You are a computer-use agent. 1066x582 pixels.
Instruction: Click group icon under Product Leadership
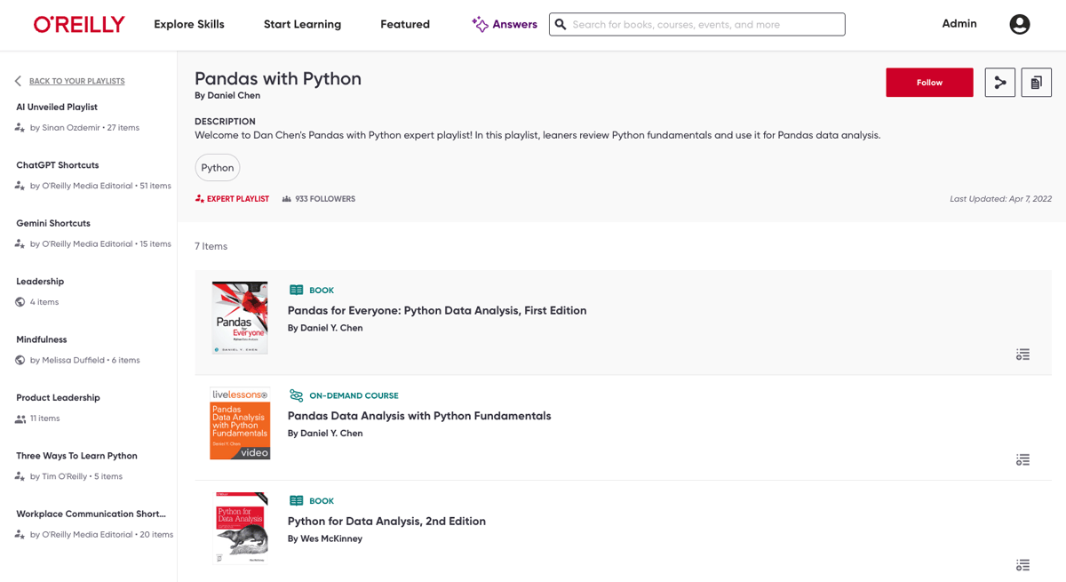(x=20, y=419)
